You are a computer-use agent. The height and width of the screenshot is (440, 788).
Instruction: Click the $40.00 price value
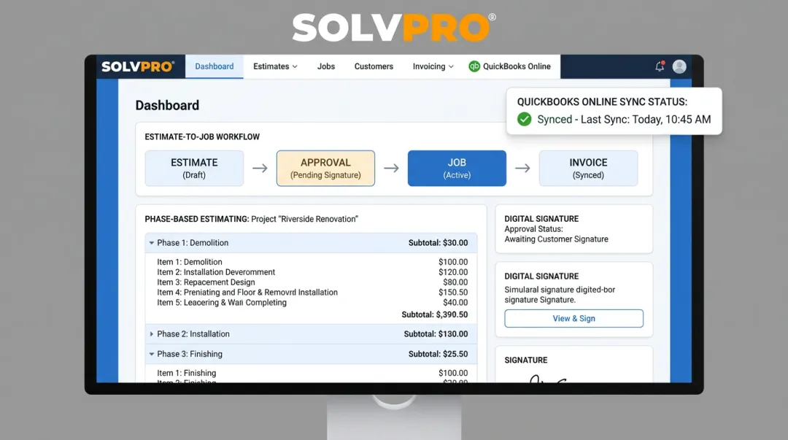click(x=455, y=302)
